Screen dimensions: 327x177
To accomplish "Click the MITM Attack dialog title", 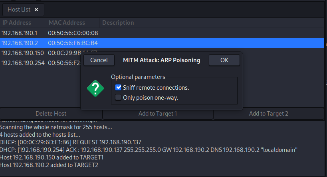I will [161, 60].
